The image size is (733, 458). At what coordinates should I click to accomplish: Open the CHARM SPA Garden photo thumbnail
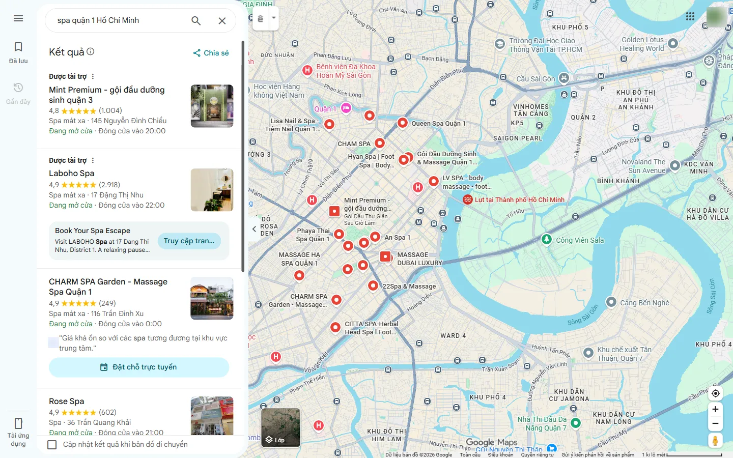pos(212,298)
